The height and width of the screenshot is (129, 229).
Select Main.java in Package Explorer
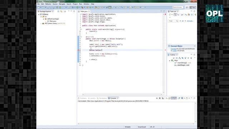point(52,21)
